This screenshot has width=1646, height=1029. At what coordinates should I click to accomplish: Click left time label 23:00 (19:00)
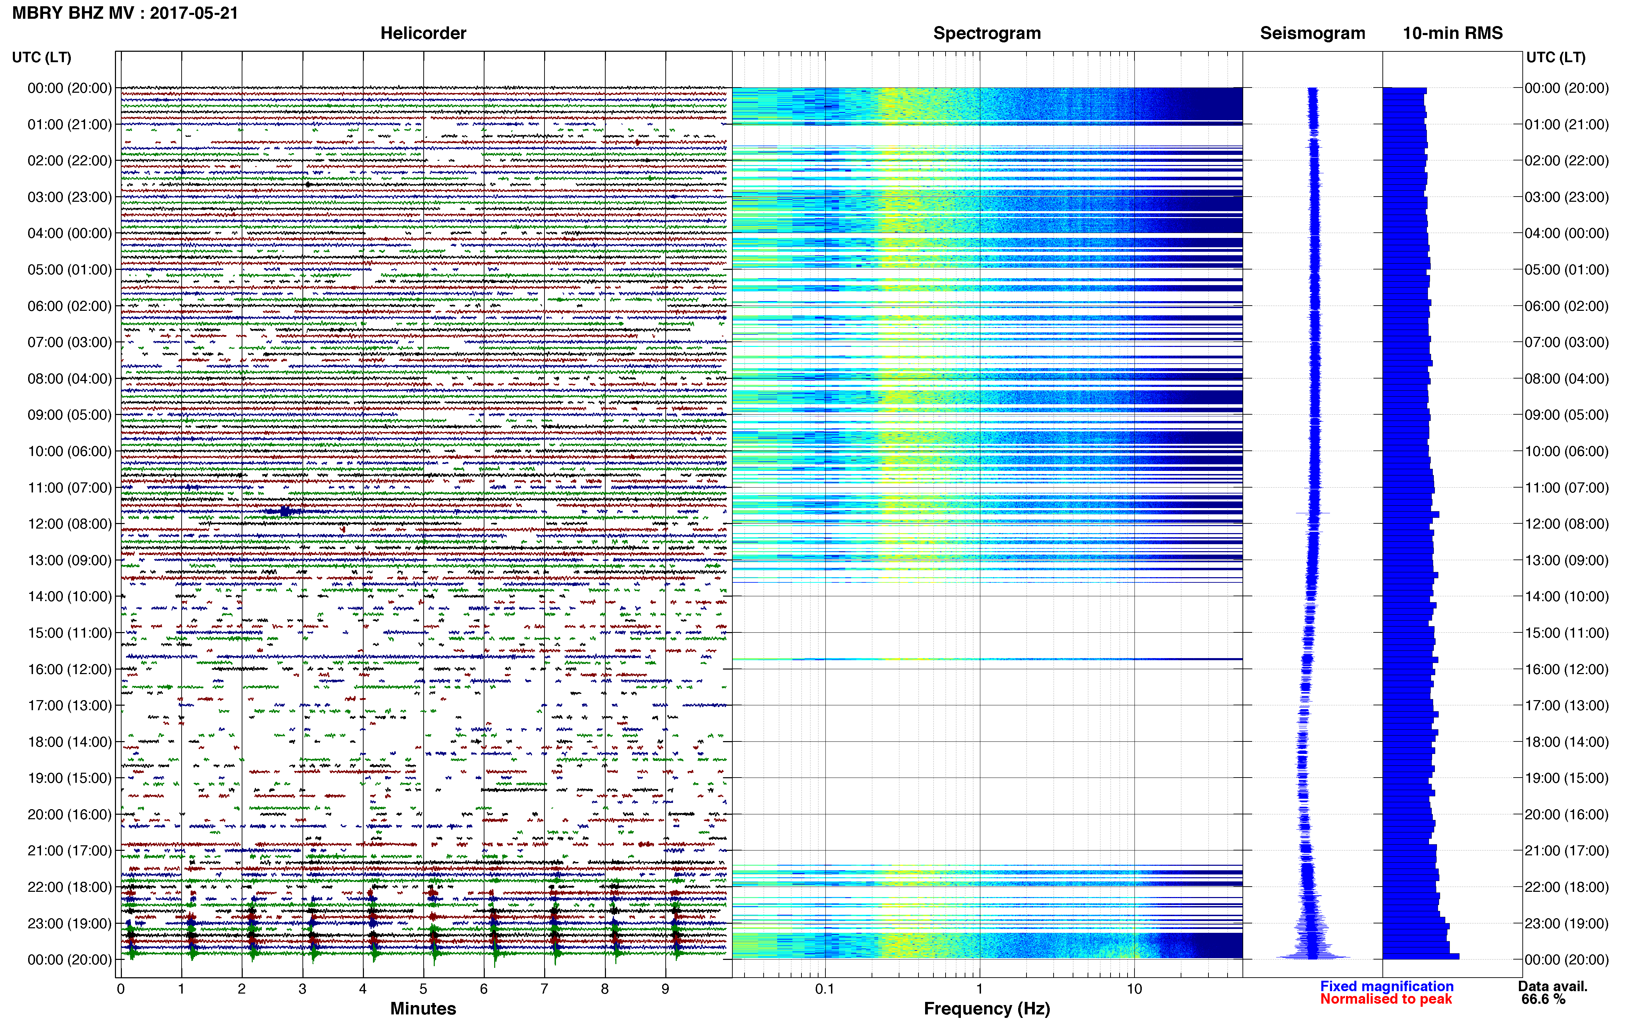tap(69, 923)
